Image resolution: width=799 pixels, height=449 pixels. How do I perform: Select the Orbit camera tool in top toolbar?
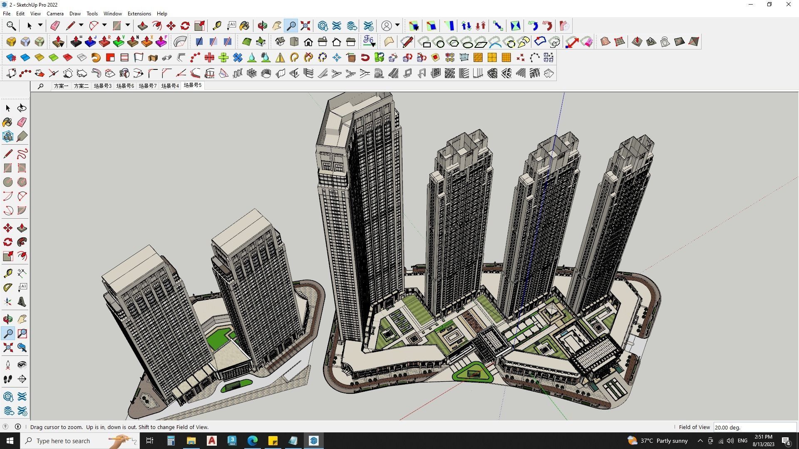(x=263, y=26)
